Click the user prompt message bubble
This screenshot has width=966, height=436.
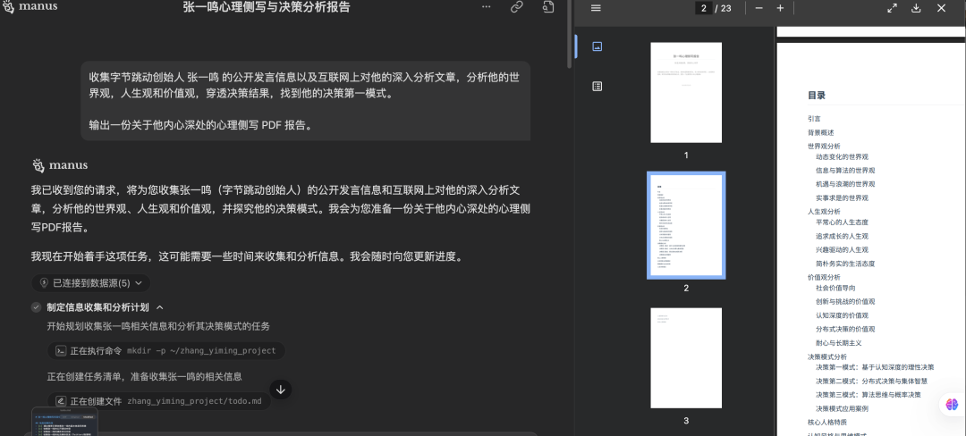point(306,101)
